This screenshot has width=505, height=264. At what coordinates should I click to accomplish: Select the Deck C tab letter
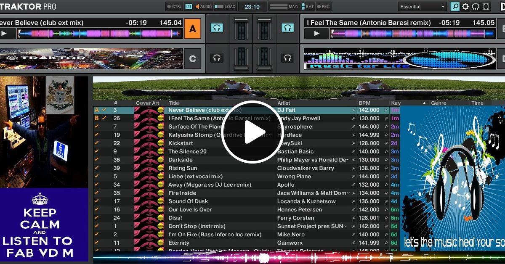click(192, 59)
